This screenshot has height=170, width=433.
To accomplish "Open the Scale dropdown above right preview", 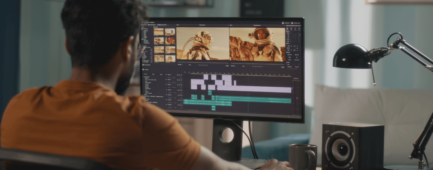I will 231,25.
